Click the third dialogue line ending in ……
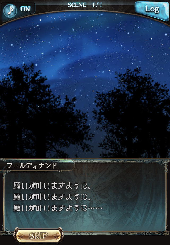Screen dimensions: 170x245 coord(58,208)
